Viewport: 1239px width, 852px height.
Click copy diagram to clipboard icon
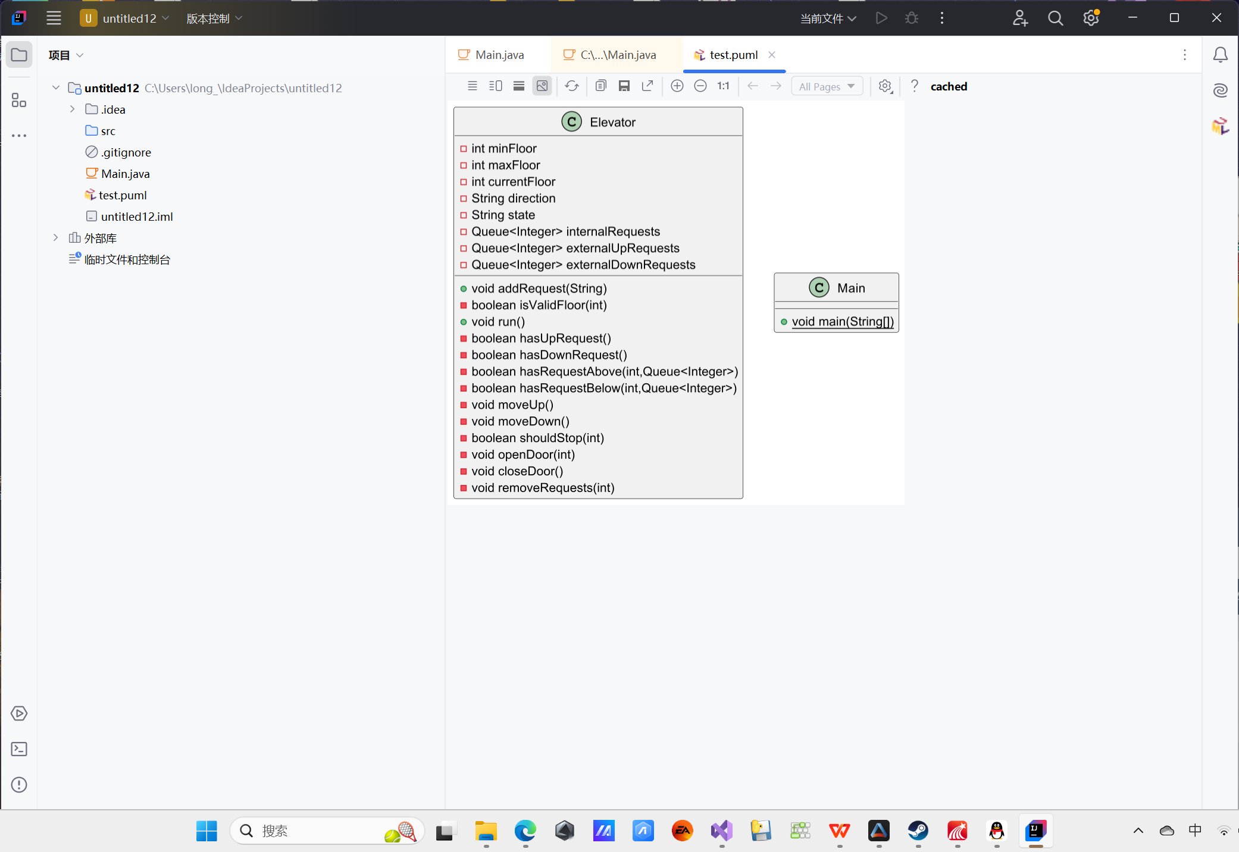pos(600,86)
